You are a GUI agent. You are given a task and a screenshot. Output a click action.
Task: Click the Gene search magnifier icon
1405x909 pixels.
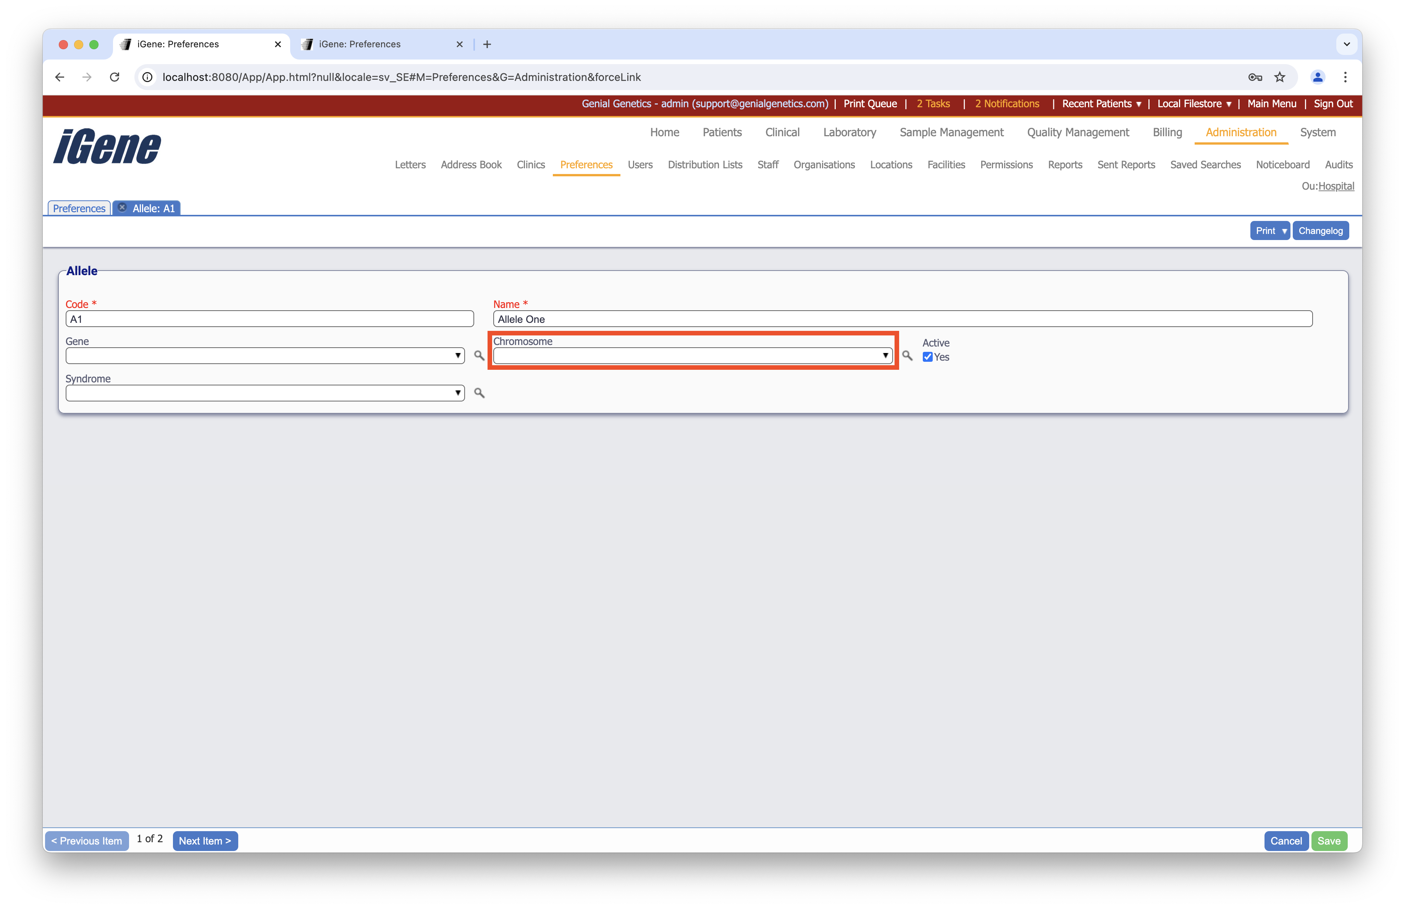point(479,356)
